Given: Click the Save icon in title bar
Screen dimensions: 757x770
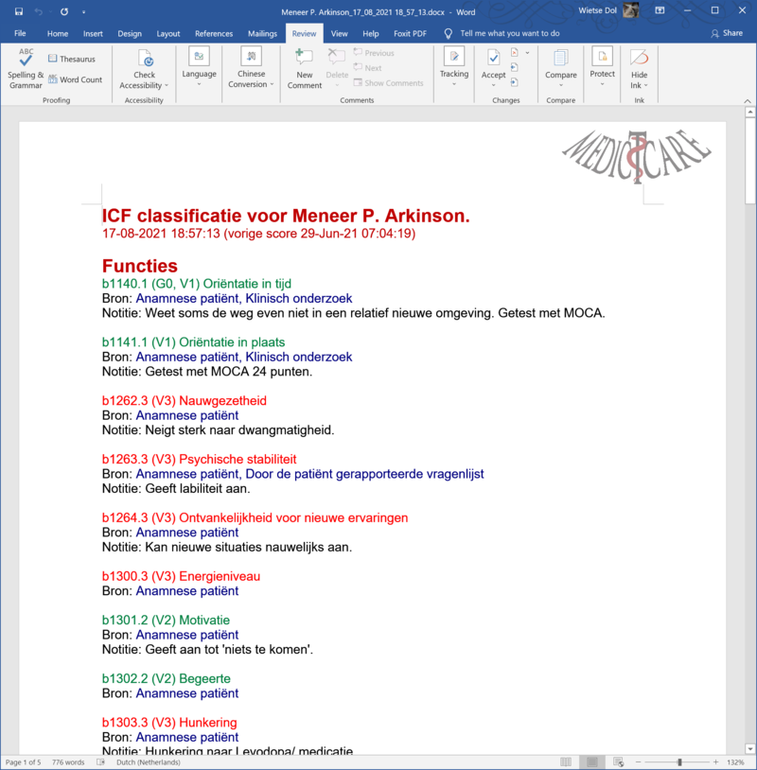Looking at the screenshot, I should coord(19,11).
